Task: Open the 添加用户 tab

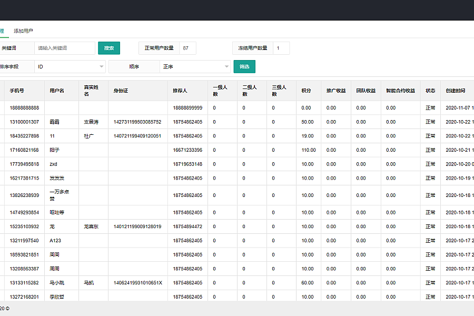Action: pyautogui.click(x=23, y=31)
